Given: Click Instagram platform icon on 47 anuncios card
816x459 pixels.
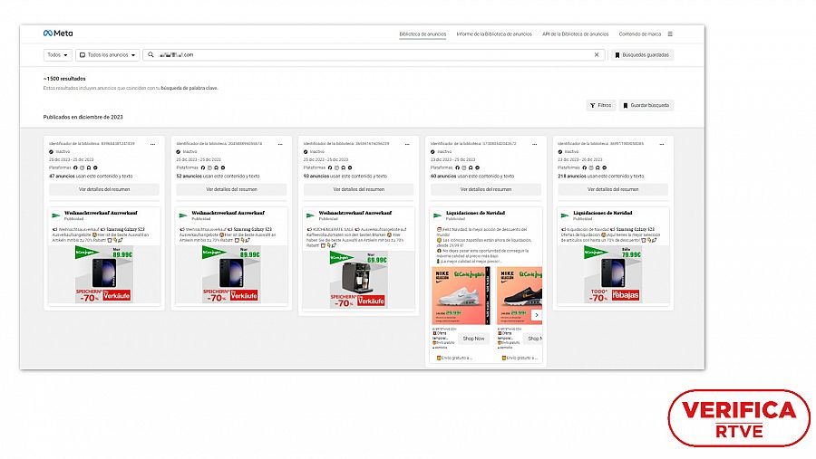Looking at the screenshot, I should tap(83, 167).
